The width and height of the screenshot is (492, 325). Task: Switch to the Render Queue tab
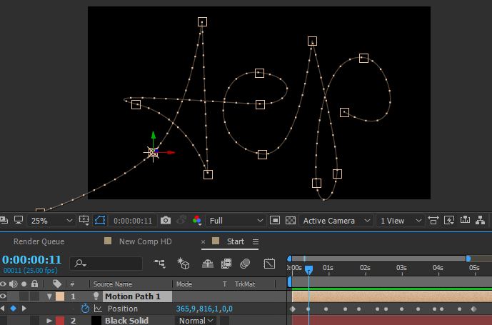coord(39,241)
